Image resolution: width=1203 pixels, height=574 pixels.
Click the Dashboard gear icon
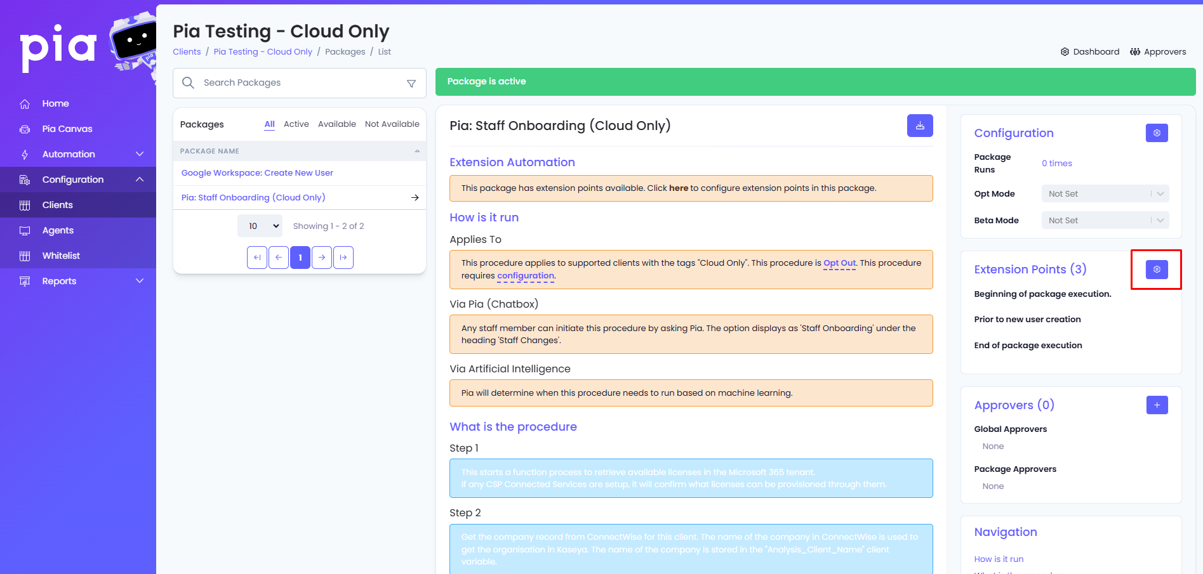tap(1065, 52)
